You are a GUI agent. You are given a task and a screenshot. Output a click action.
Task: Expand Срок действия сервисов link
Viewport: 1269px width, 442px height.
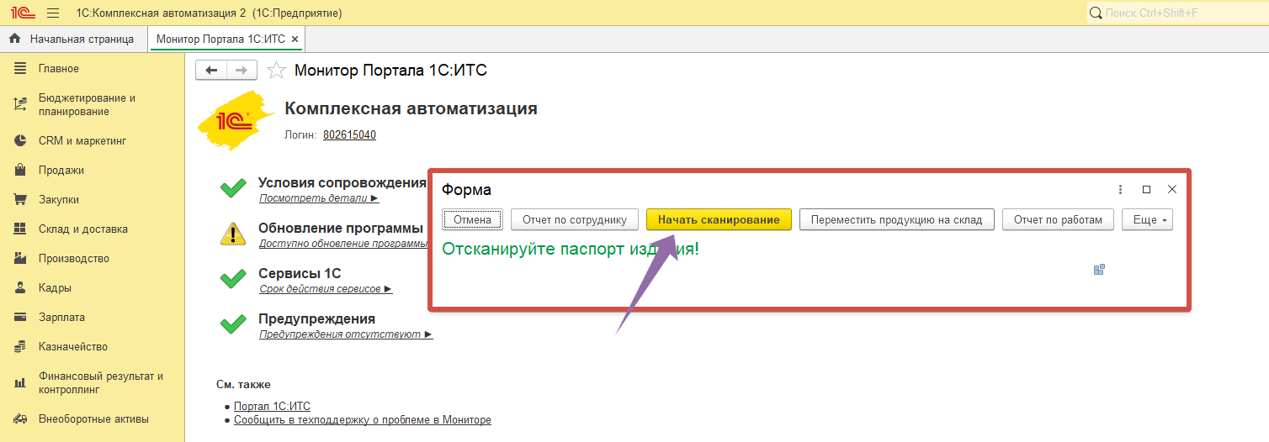click(326, 289)
